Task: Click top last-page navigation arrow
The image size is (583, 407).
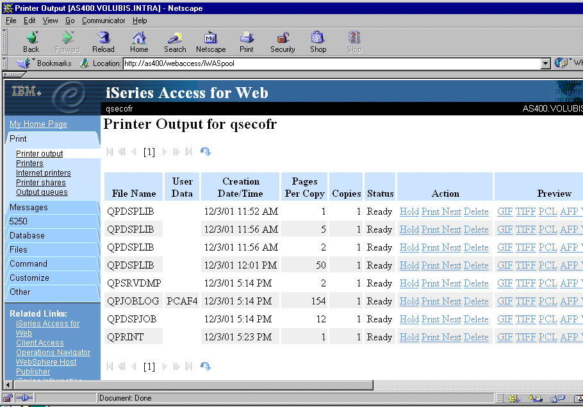Action: click(188, 151)
